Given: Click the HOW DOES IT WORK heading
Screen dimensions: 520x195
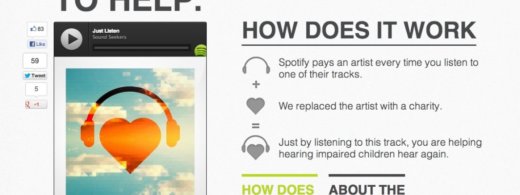Looking at the screenshot, I should [x=359, y=30].
